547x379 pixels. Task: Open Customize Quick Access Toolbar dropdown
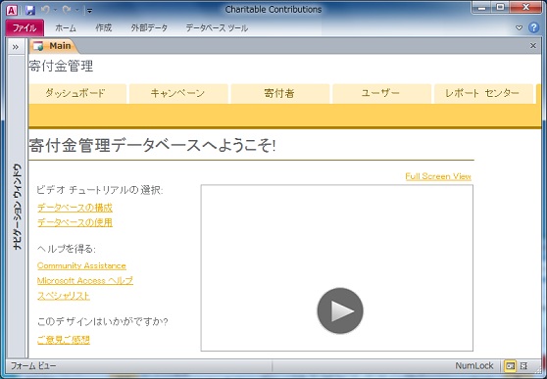89,11
